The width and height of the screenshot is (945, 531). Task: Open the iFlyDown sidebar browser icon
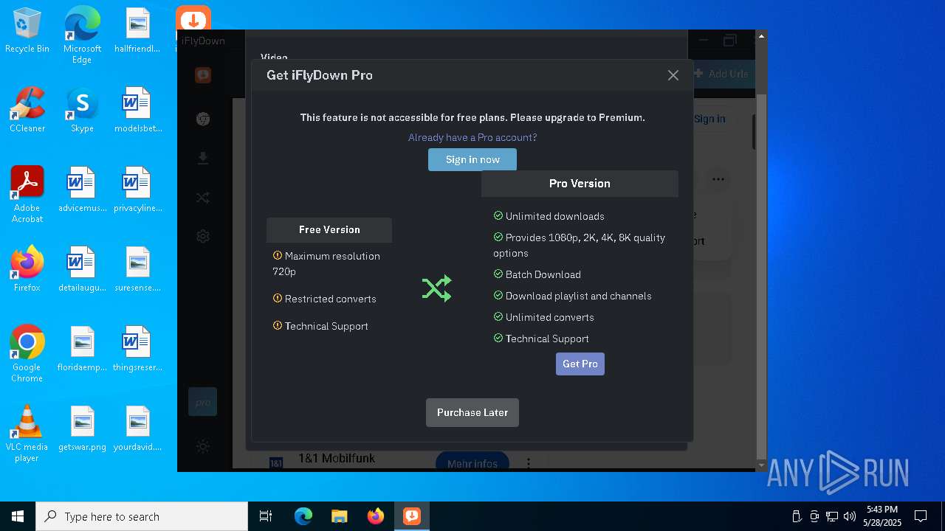click(203, 119)
